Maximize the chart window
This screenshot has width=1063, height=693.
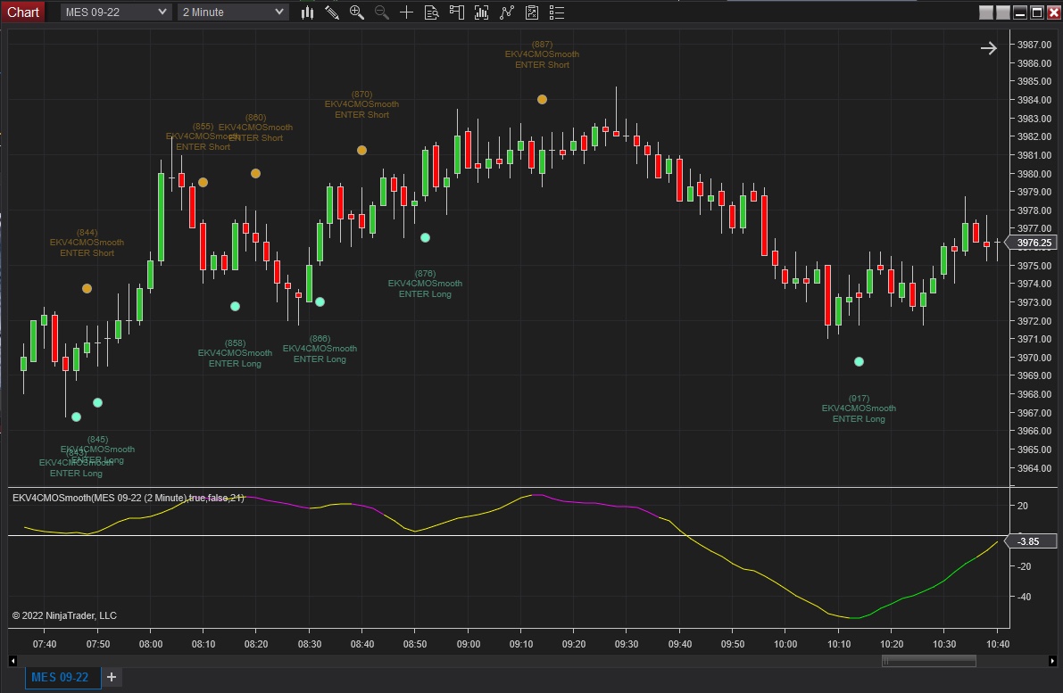click(x=1036, y=12)
